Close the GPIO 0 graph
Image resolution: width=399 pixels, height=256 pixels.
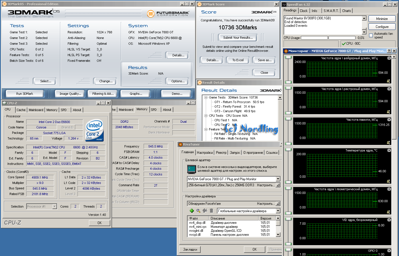389,251
